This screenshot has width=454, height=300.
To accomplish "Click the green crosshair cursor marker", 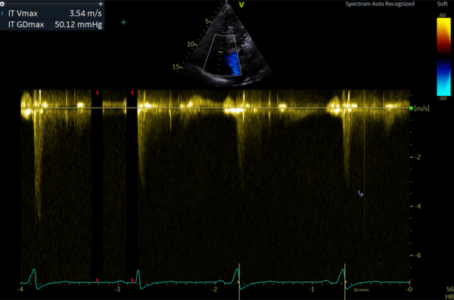I will [x=123, y=22].
